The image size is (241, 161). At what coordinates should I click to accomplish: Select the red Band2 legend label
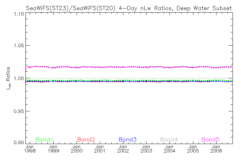click(86, 140)
